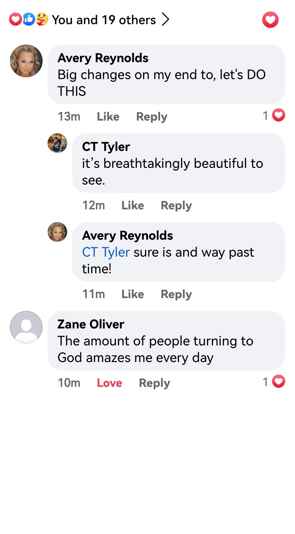Viewport: 295px width, 534px height.
Task: Remove Love reaction from Zane Oliver's comment
Action: pyautogui.click(x=110, y=383)
